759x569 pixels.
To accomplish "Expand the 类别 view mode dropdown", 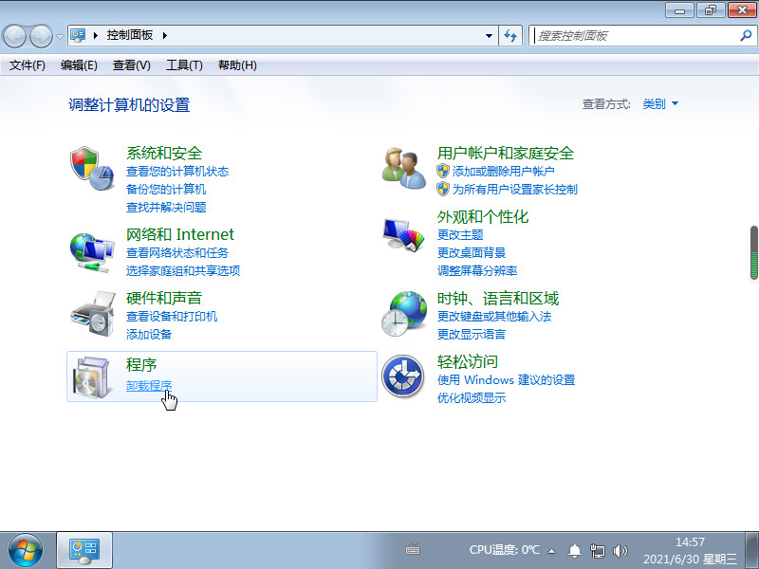I will (660, 104).
